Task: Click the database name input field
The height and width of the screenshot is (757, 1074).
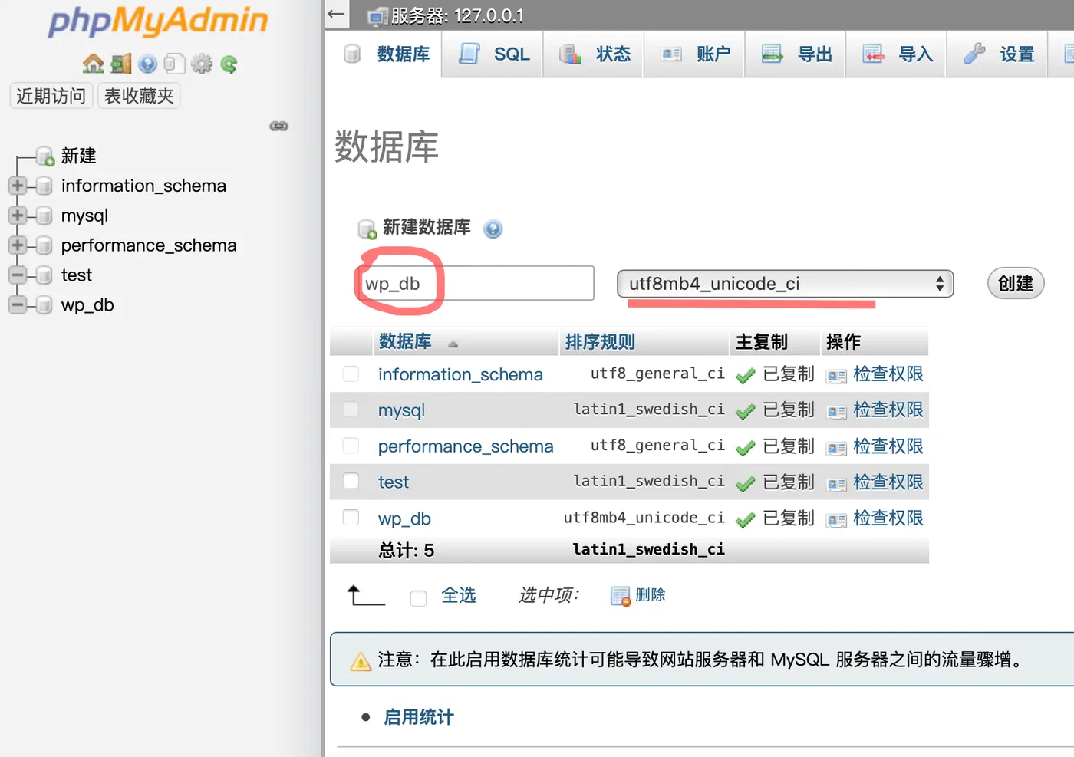Action: [476, 284]
